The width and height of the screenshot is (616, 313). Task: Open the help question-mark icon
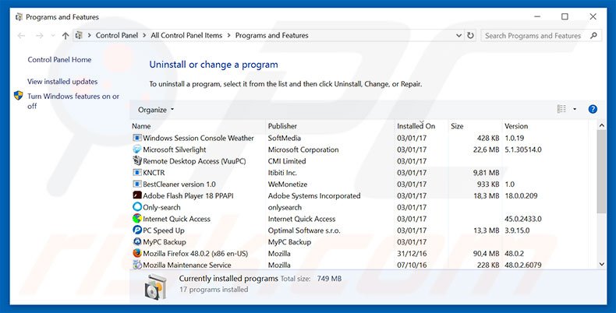[593, 110]
